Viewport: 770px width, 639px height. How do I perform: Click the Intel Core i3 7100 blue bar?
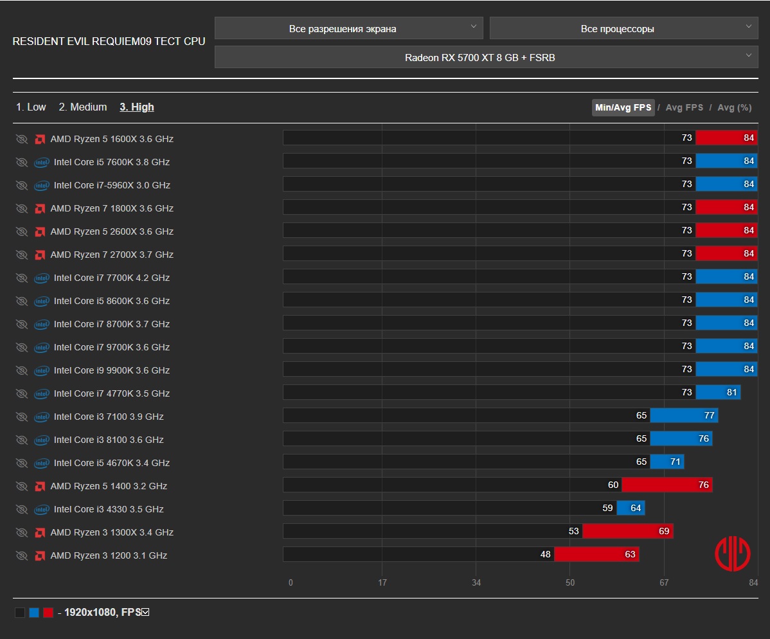point(684,415)
